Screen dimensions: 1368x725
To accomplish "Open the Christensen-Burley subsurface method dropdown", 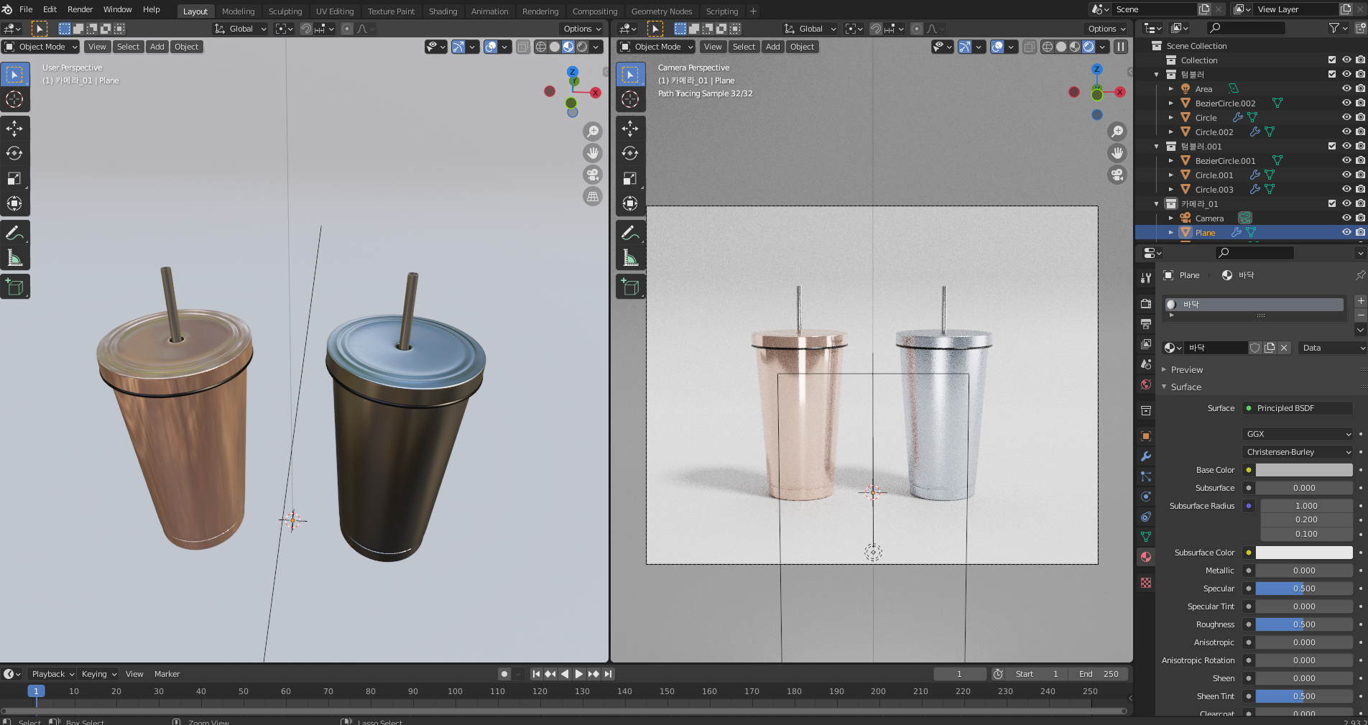I will pyautogui.click(x=1298, y=452).
